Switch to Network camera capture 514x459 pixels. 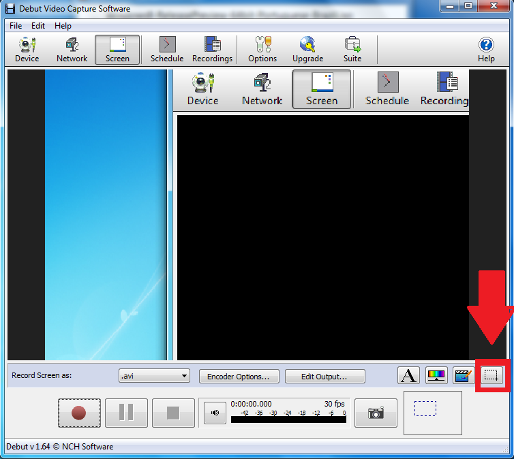point(72,50)
